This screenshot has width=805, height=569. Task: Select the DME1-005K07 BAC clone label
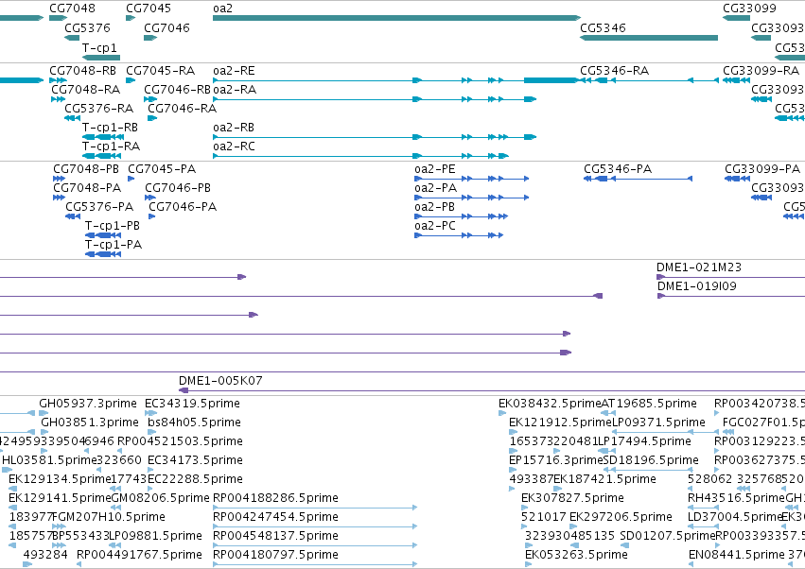click(220, 381)
